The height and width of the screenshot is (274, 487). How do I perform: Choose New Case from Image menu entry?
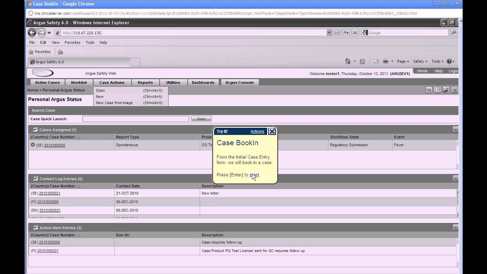(x=130, y=103)
